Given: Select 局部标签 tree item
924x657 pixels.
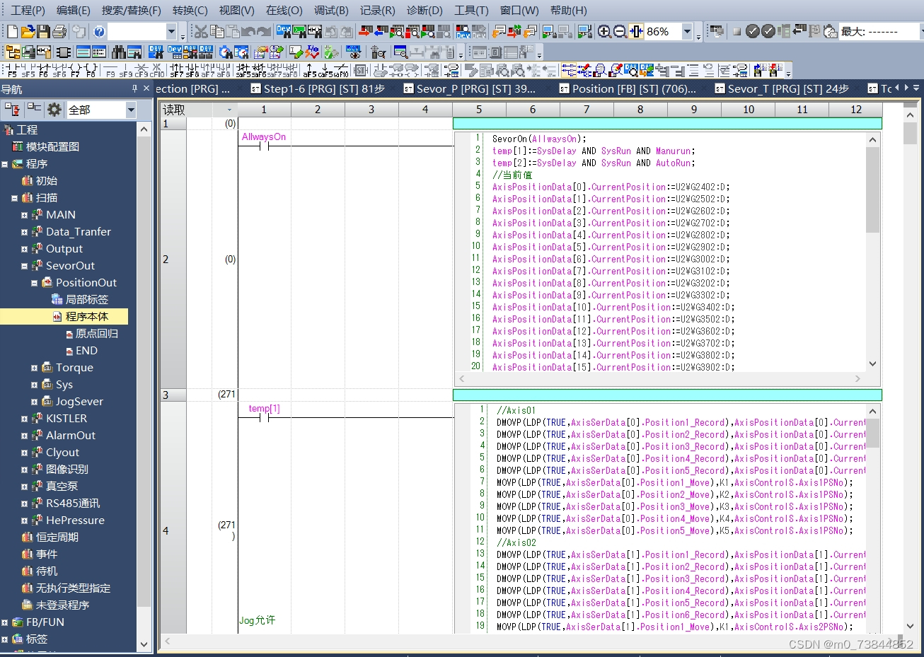Looking at the screenshot, I should (x=86, y=300).
